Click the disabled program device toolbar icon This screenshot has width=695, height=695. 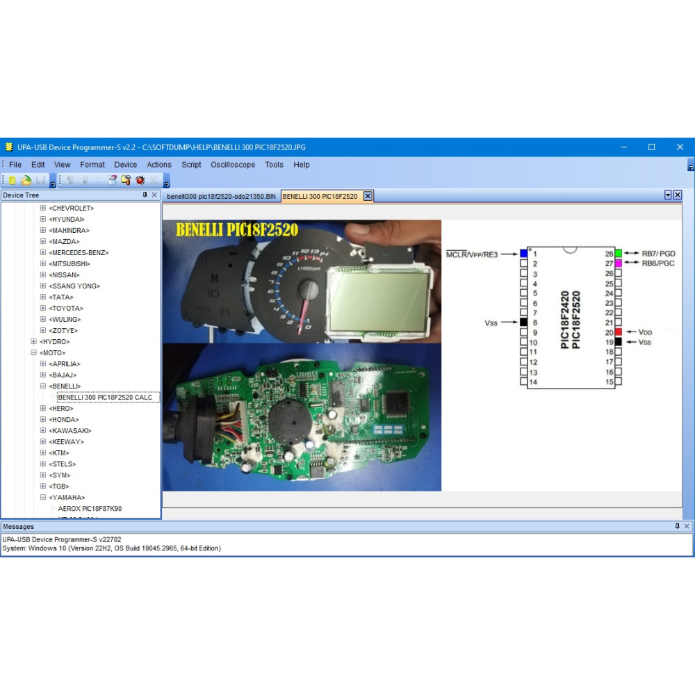click(84, 180)
